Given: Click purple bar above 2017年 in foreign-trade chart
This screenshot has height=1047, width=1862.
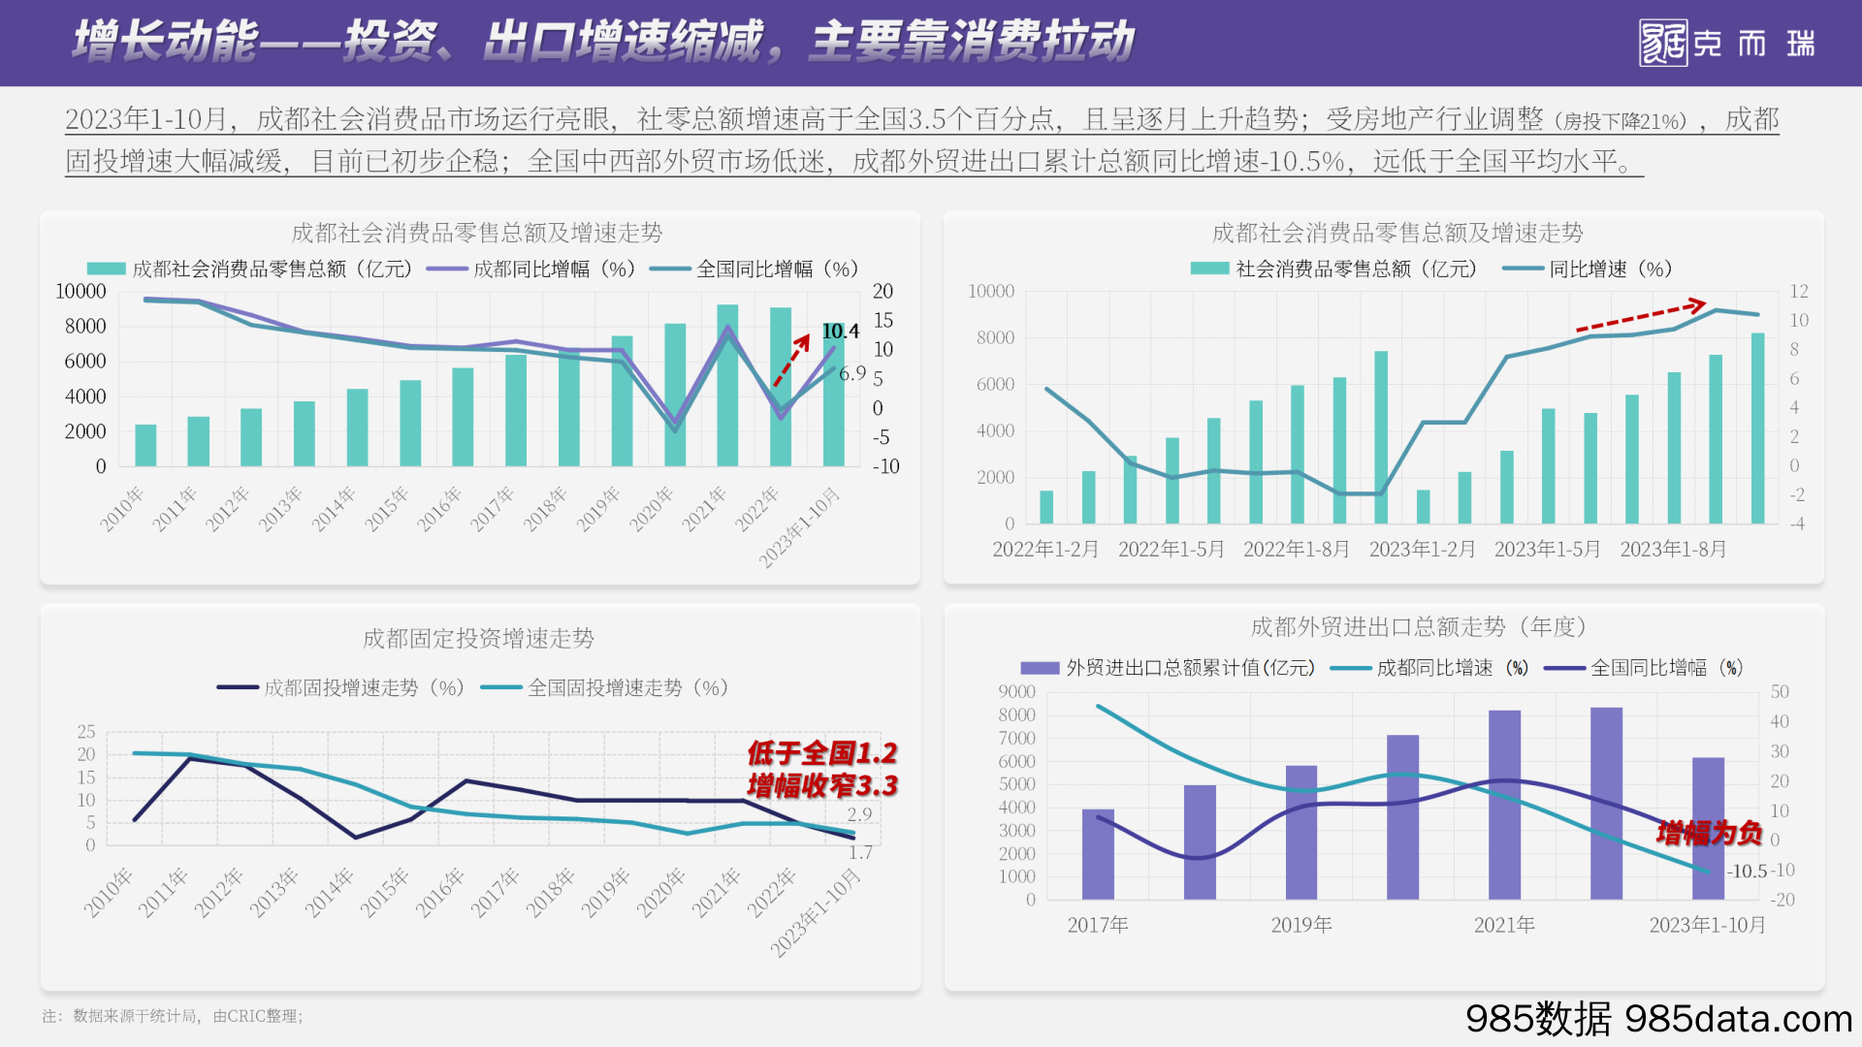Looking at the screenshot, I should pyautogui.click(x=1098, y=854).
